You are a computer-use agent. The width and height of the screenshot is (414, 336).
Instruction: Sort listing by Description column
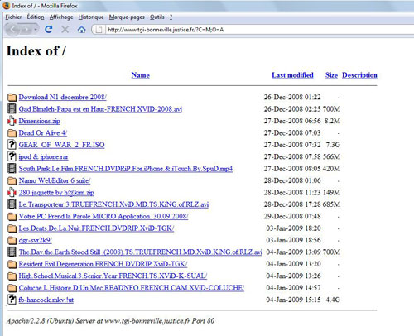coord(359,75)
